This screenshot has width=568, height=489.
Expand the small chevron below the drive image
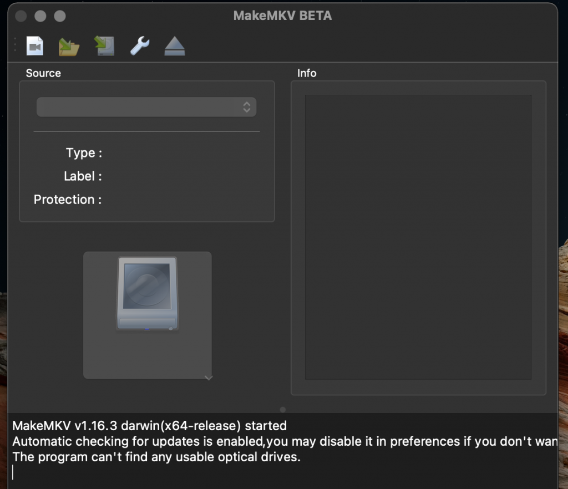pos(209,378)
